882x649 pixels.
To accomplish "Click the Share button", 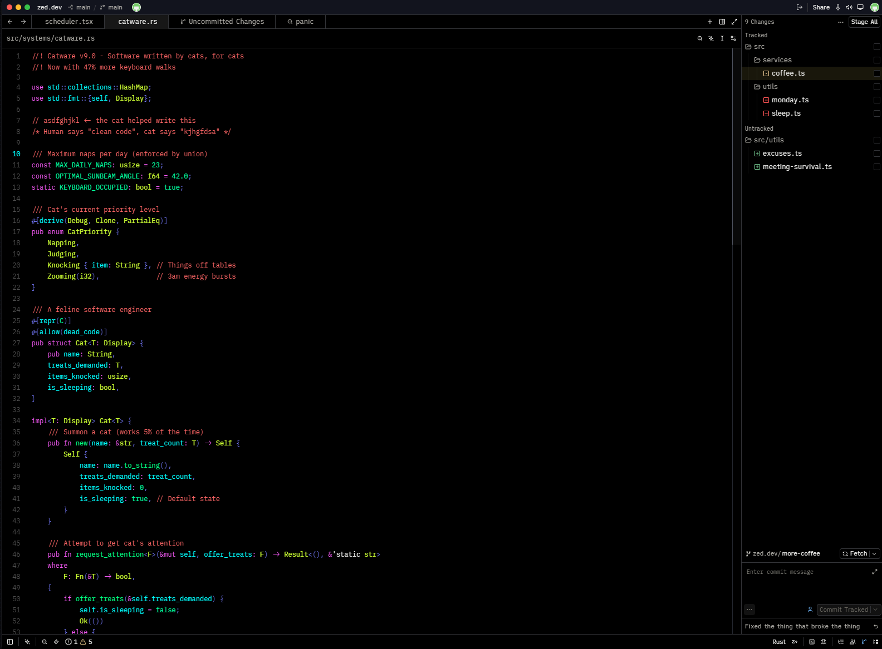I will coord(821,7).
